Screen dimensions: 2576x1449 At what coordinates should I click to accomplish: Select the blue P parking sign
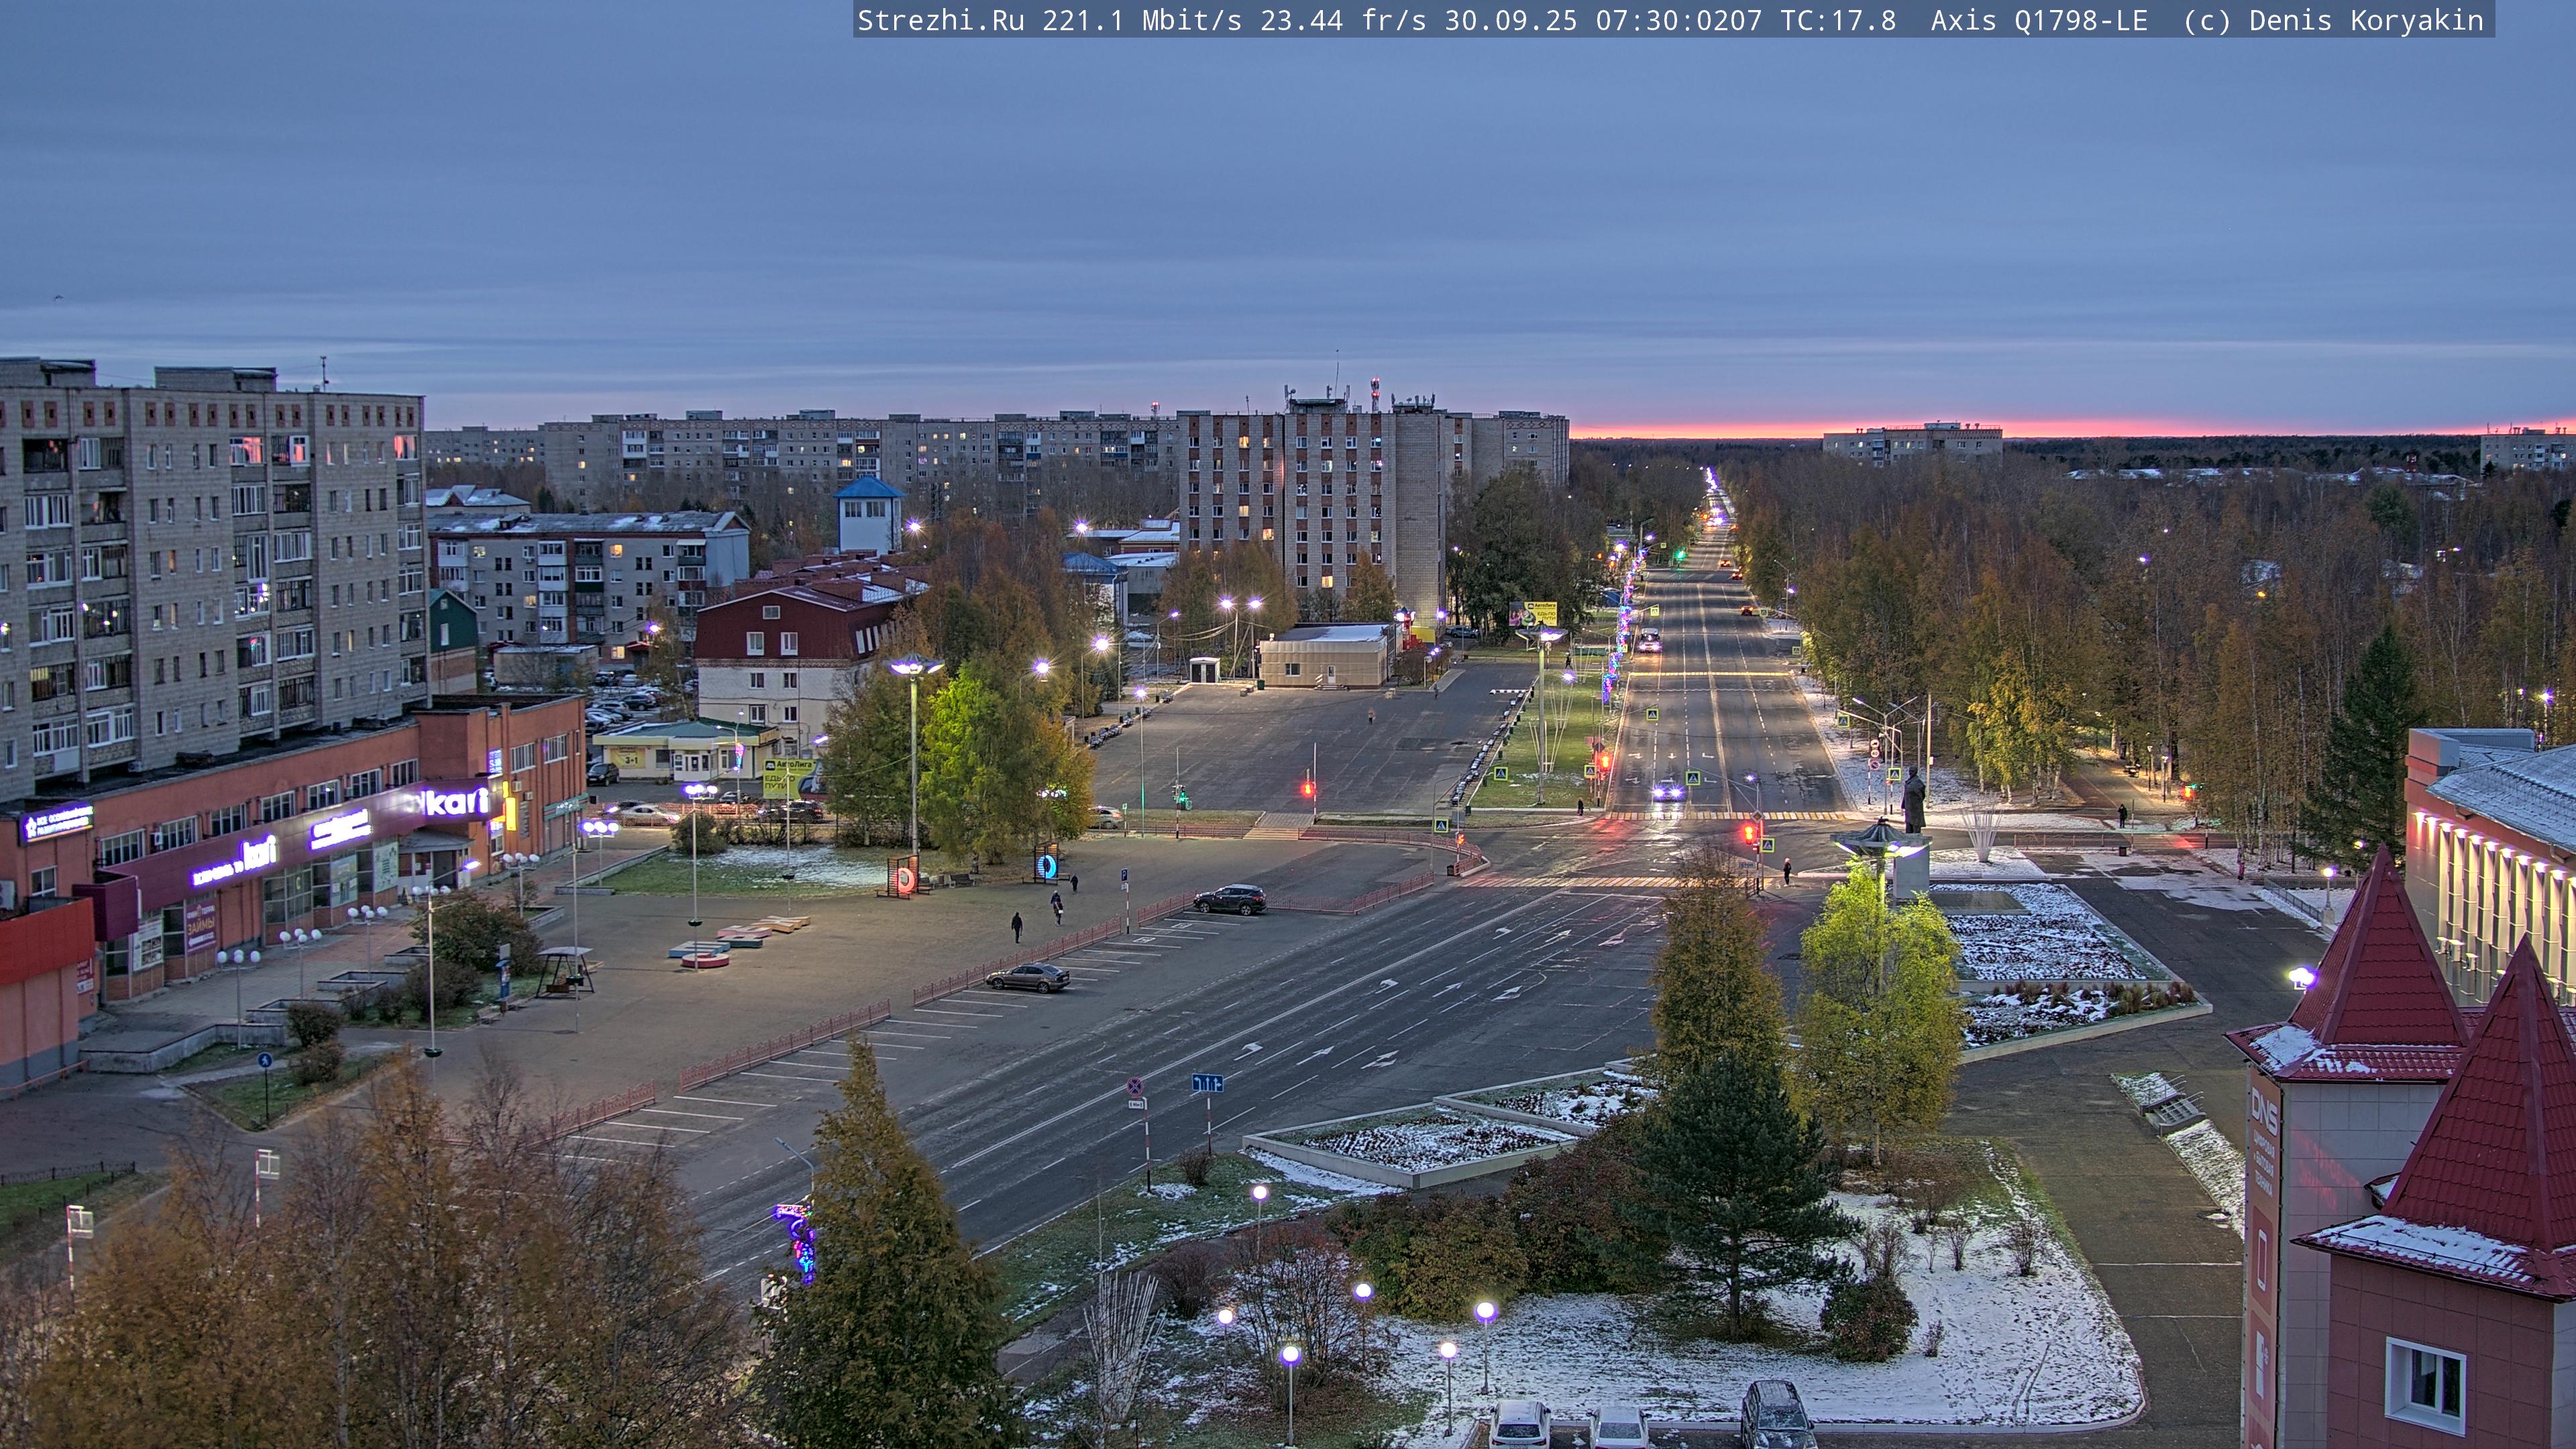click(1124, 874)
